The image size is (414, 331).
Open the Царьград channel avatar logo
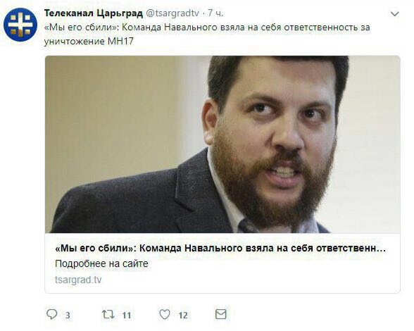[20, 25]
